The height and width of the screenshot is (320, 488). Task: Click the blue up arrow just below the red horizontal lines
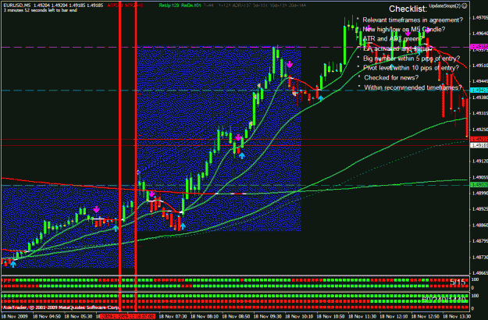click(x=242, y=155)
